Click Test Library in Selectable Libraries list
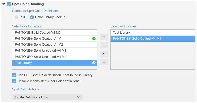 [x=23, y=63]
